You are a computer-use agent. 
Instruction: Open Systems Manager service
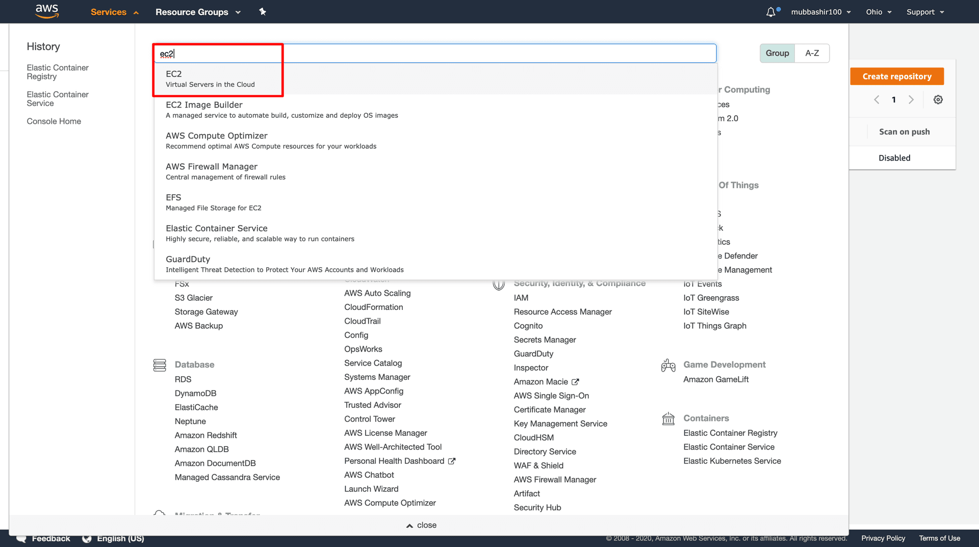point(377,377)
